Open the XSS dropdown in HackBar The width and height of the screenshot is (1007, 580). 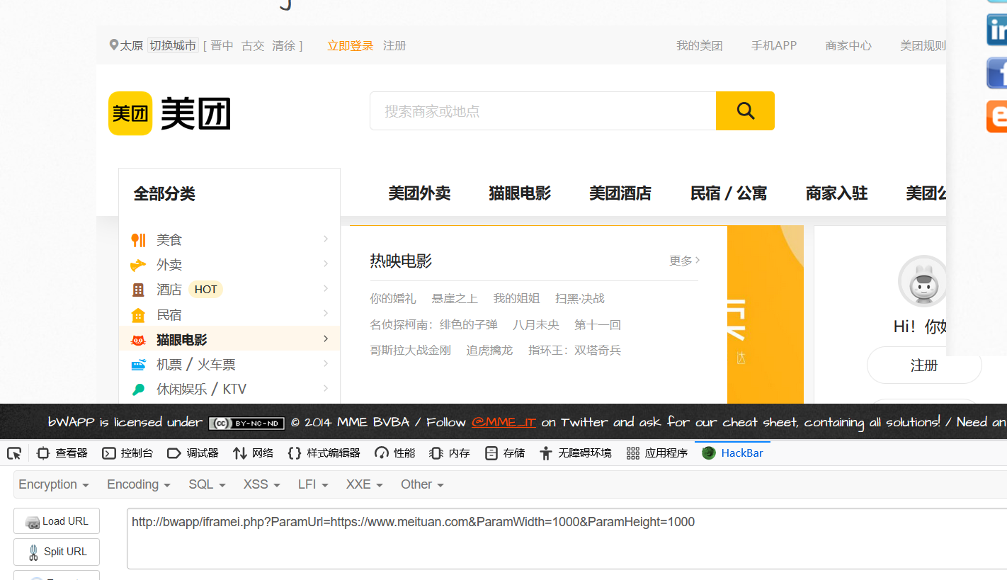261,484
